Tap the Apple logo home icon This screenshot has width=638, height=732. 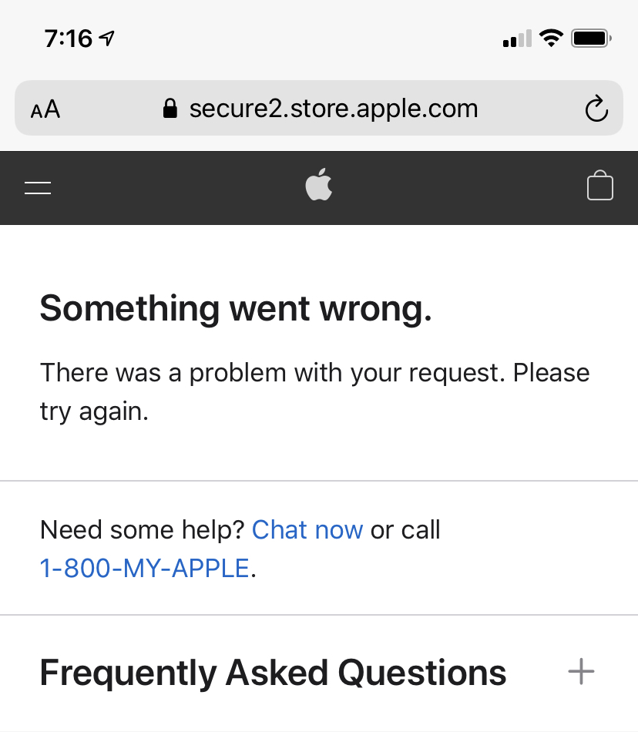319,186
